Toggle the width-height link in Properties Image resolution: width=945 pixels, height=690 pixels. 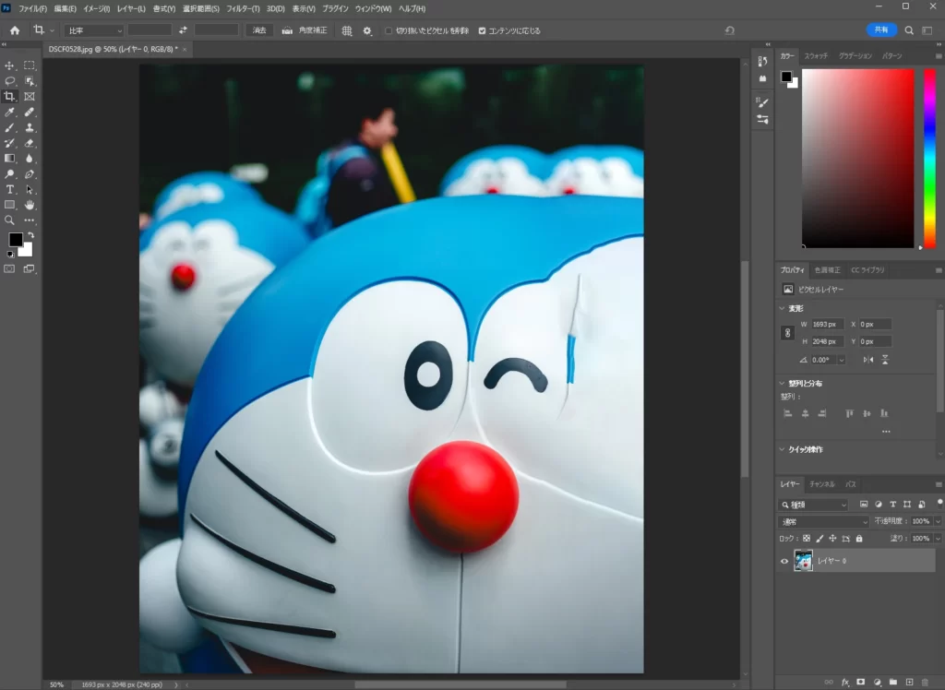[x=787, y=333]
